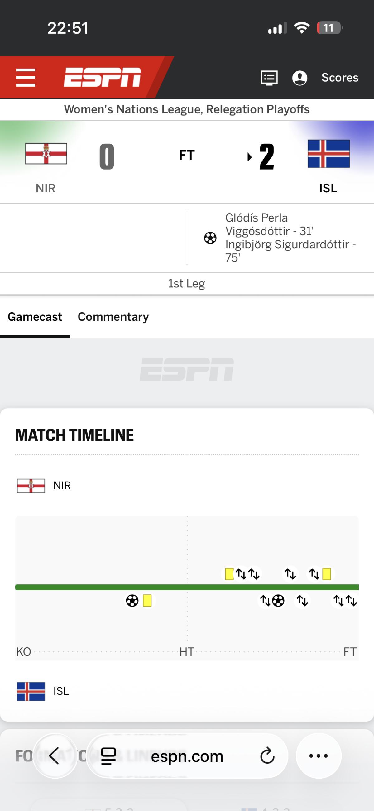Screen dimensions: 374x811
Task: Tap the first NIR second-half yellow card
Action: click(229, 573)
